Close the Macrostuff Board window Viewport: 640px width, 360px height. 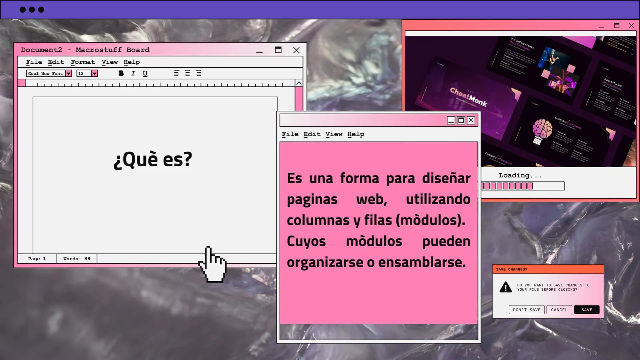coord(296,50)
